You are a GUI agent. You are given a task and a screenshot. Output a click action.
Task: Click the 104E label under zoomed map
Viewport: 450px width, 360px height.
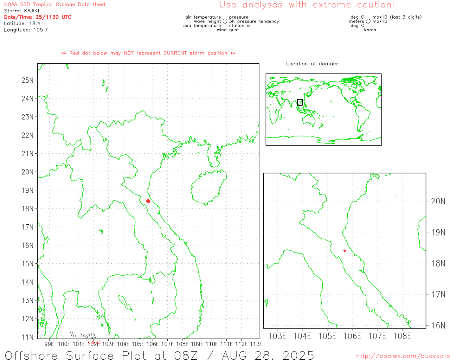[x=302, y=336]
